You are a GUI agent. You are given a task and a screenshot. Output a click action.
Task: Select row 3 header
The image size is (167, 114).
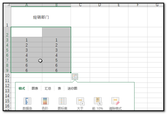(7, 40)
